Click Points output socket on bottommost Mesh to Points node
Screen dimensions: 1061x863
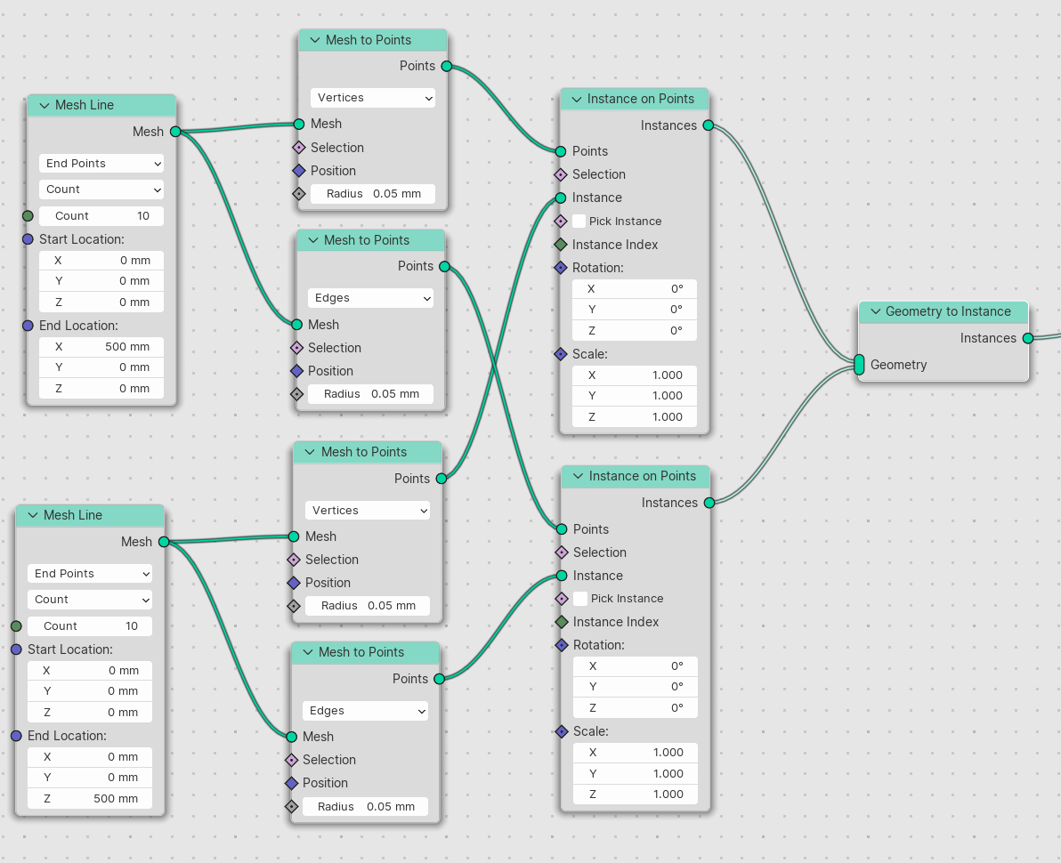click(x=439, y=679)
